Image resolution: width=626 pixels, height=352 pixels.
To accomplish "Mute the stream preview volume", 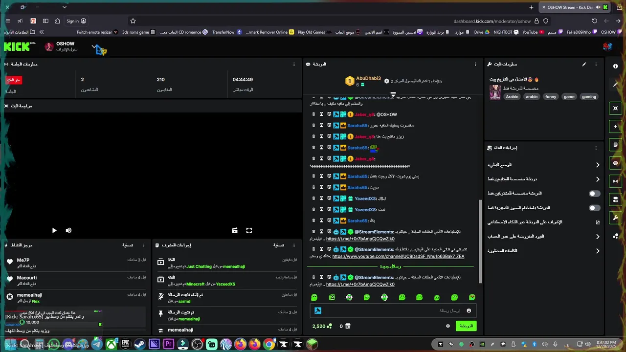I will tap(68, 230).
